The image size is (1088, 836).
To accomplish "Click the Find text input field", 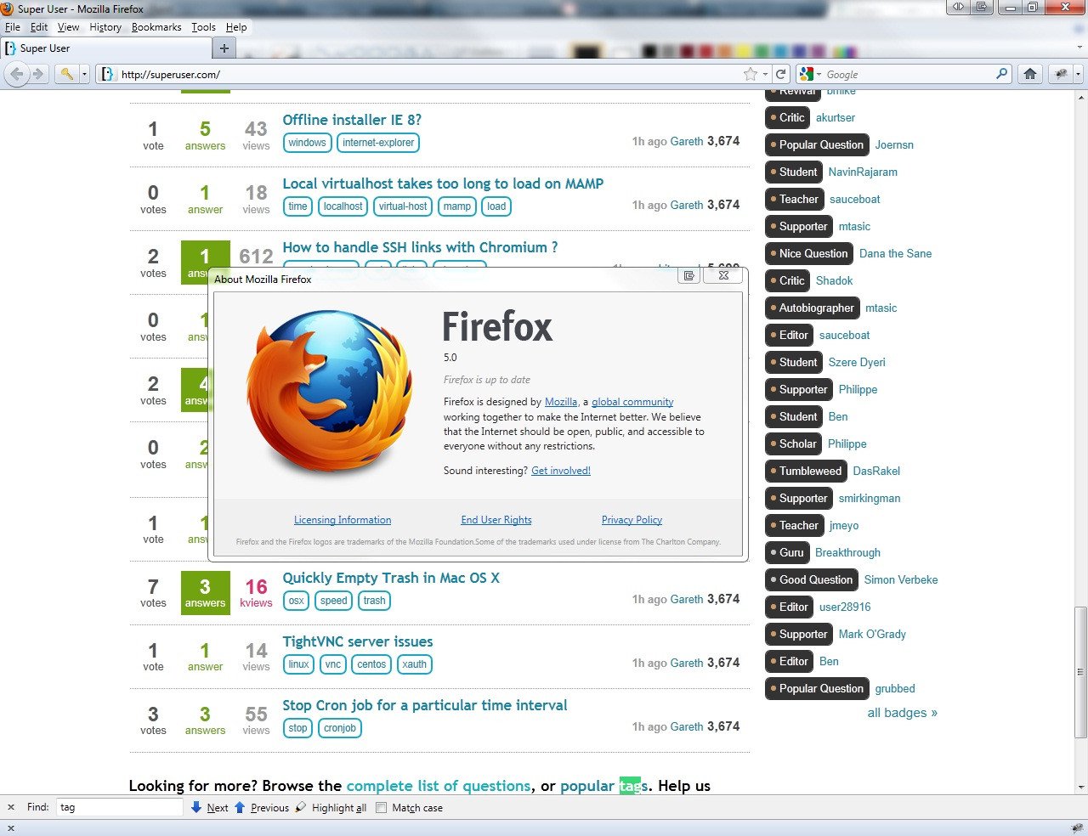I will (x=119, y=807).
